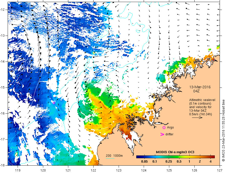Click the 'Altimetric sealevel' text line
The image size is (225, 173).
pyautogui.click(x=202, y=100)
